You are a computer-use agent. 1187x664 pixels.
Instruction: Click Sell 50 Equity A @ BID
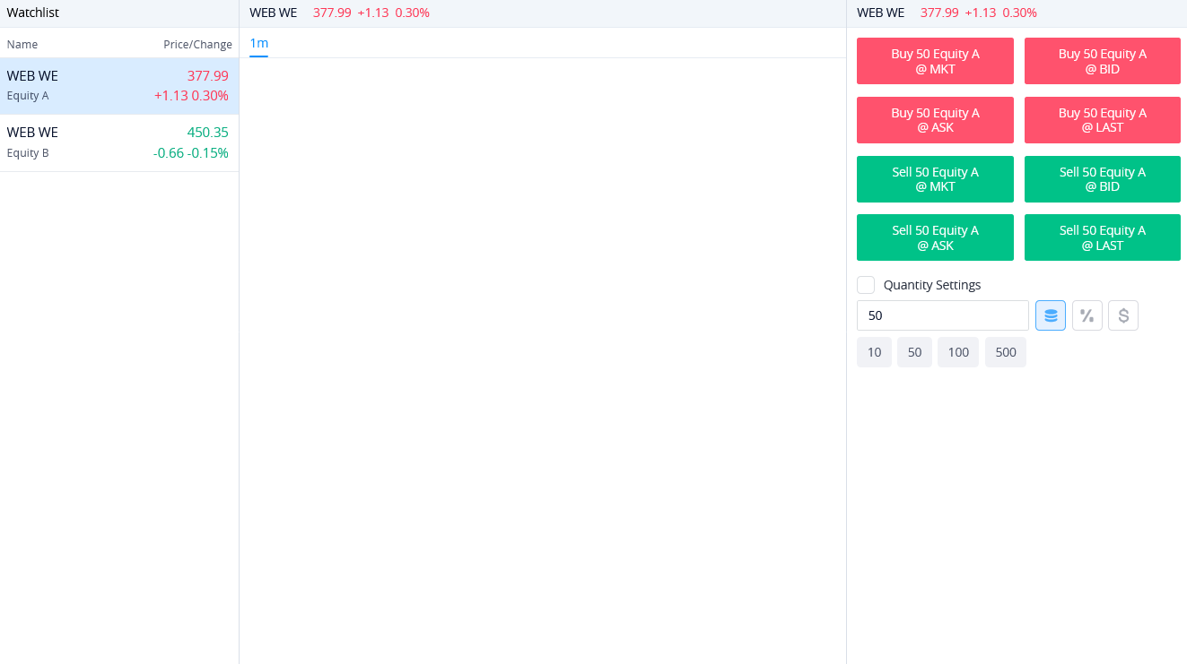pyautogui.click(x=1103, y=179)
